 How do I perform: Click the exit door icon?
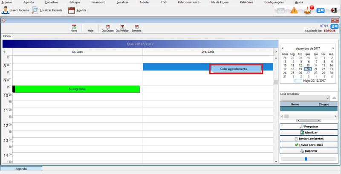tap(333, 10)
